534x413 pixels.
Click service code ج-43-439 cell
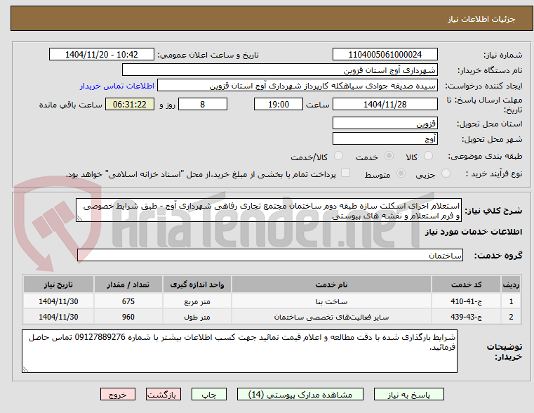coord(466,317)
